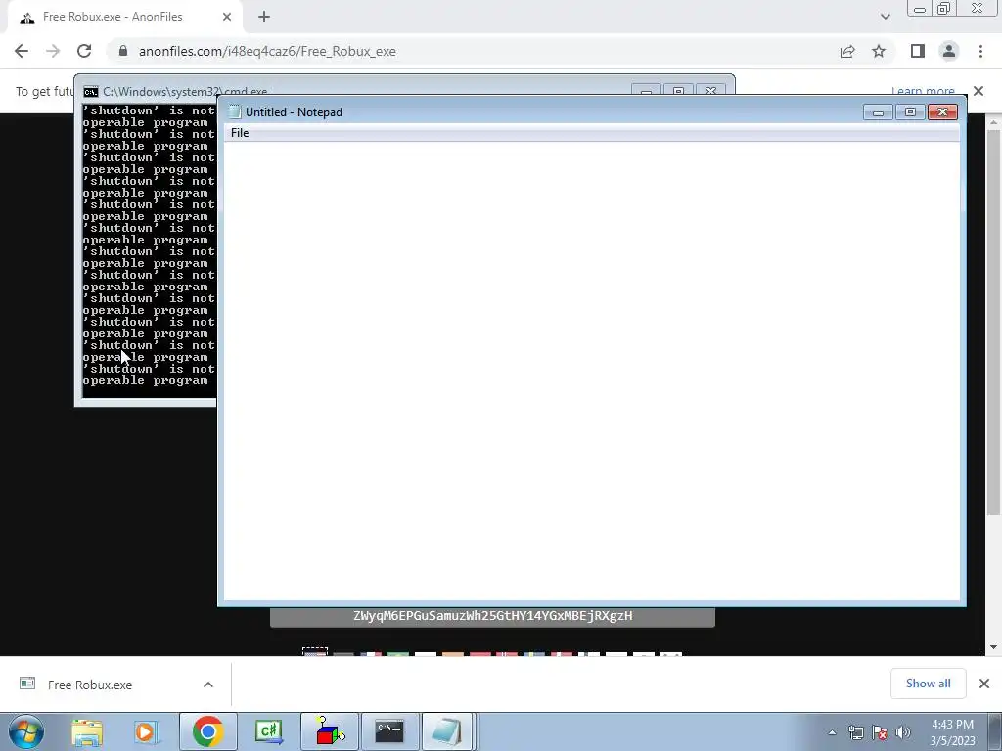Switch to Notepad in the taskbar
1002x751 pixels.
click(x=446, y=731)
